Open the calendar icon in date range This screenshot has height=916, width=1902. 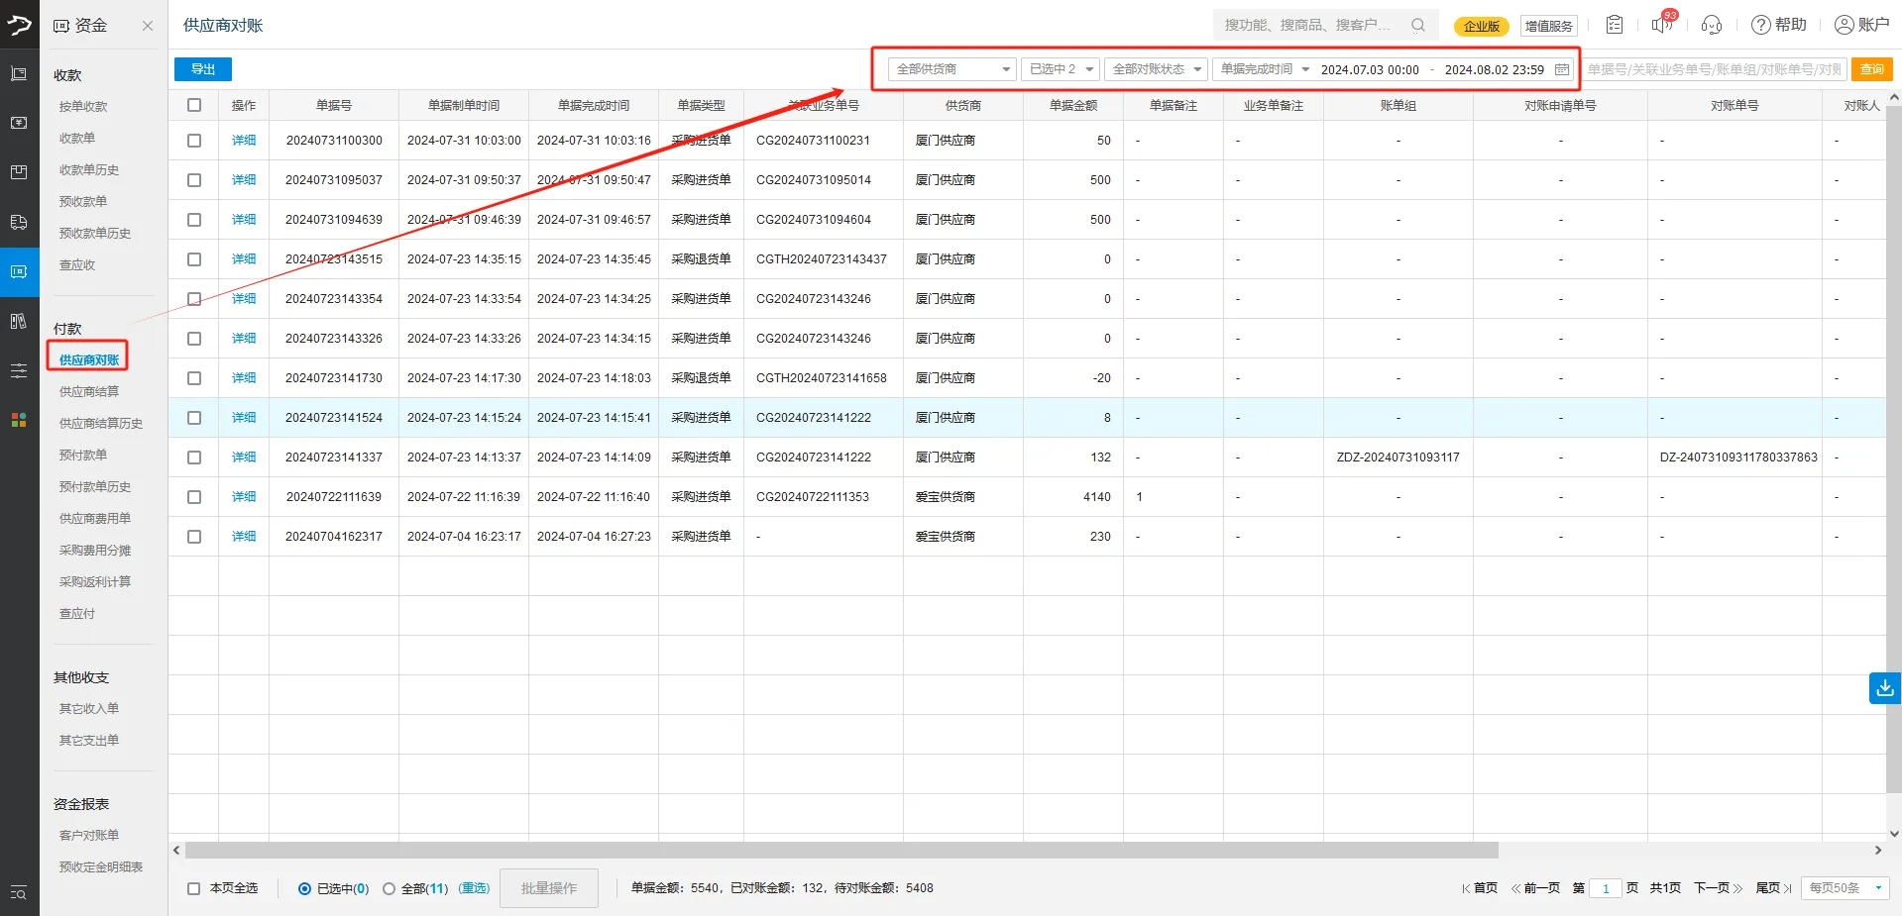[1562, 69]
